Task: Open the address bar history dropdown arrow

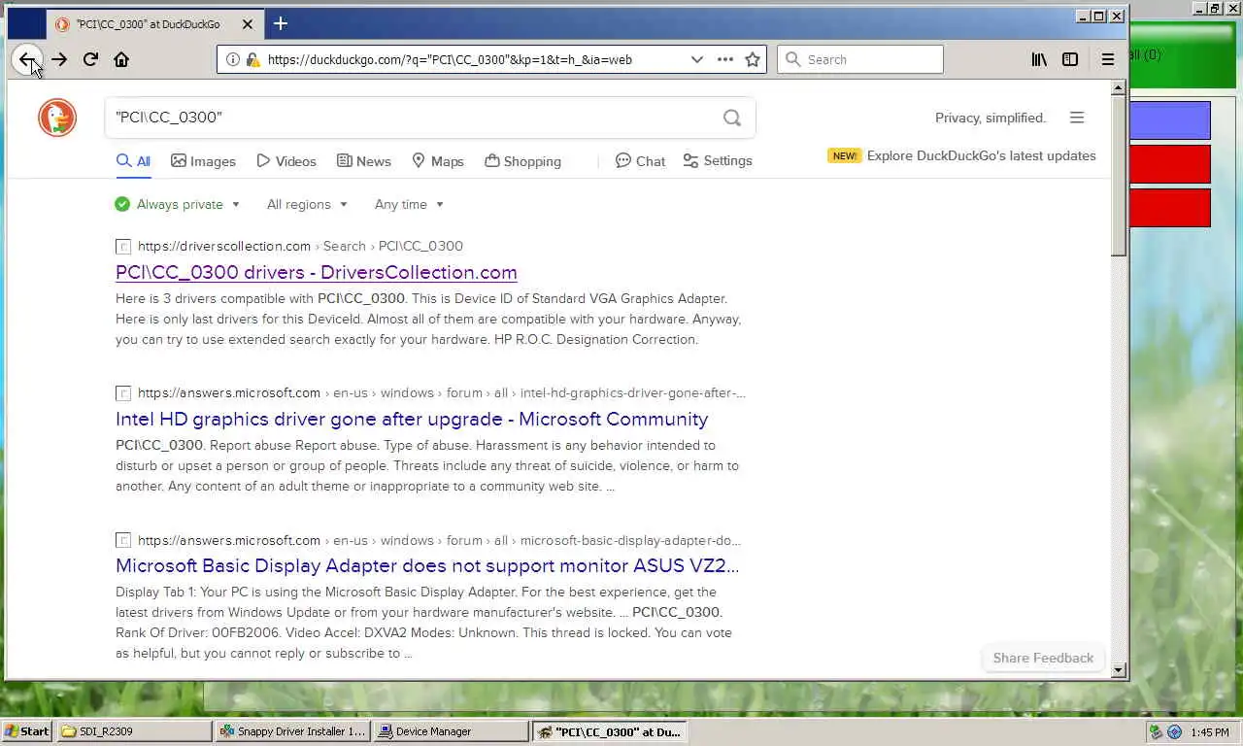Action: 696,59
